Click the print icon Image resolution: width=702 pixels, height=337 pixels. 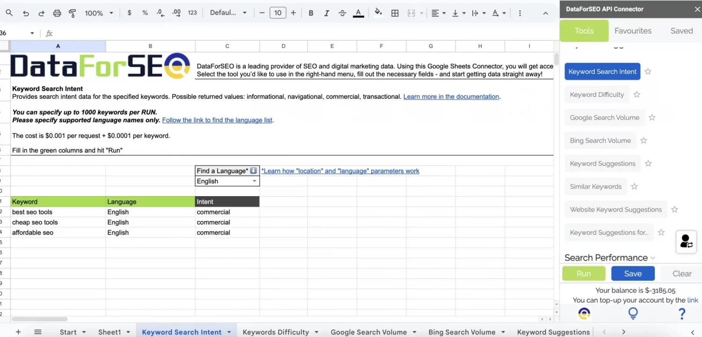pos(57,13)
